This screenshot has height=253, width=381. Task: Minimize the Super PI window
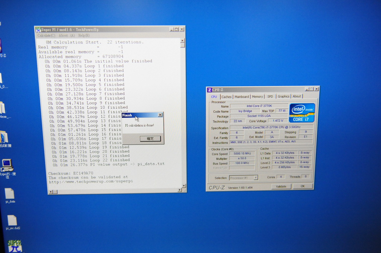pyautogui.click(x=172, y=29)
